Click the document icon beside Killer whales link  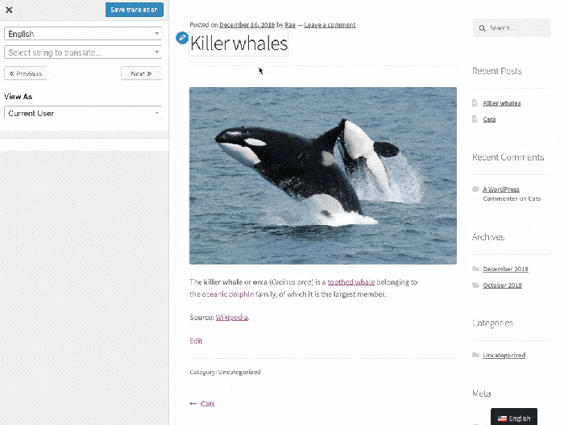click(475, 103)
